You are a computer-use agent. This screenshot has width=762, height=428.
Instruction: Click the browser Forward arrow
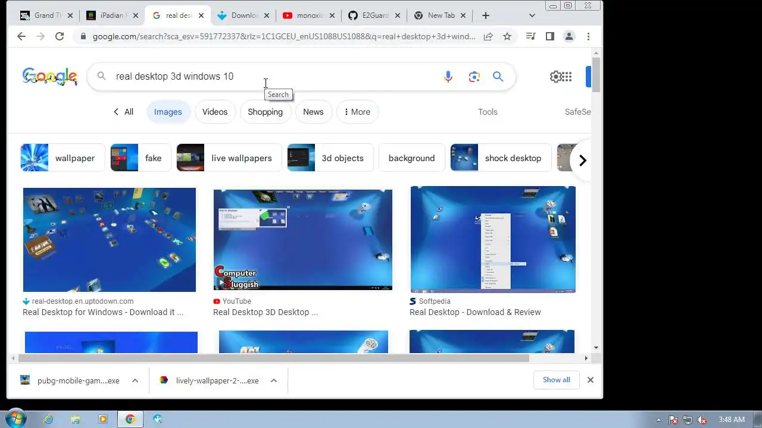[40, 36]
